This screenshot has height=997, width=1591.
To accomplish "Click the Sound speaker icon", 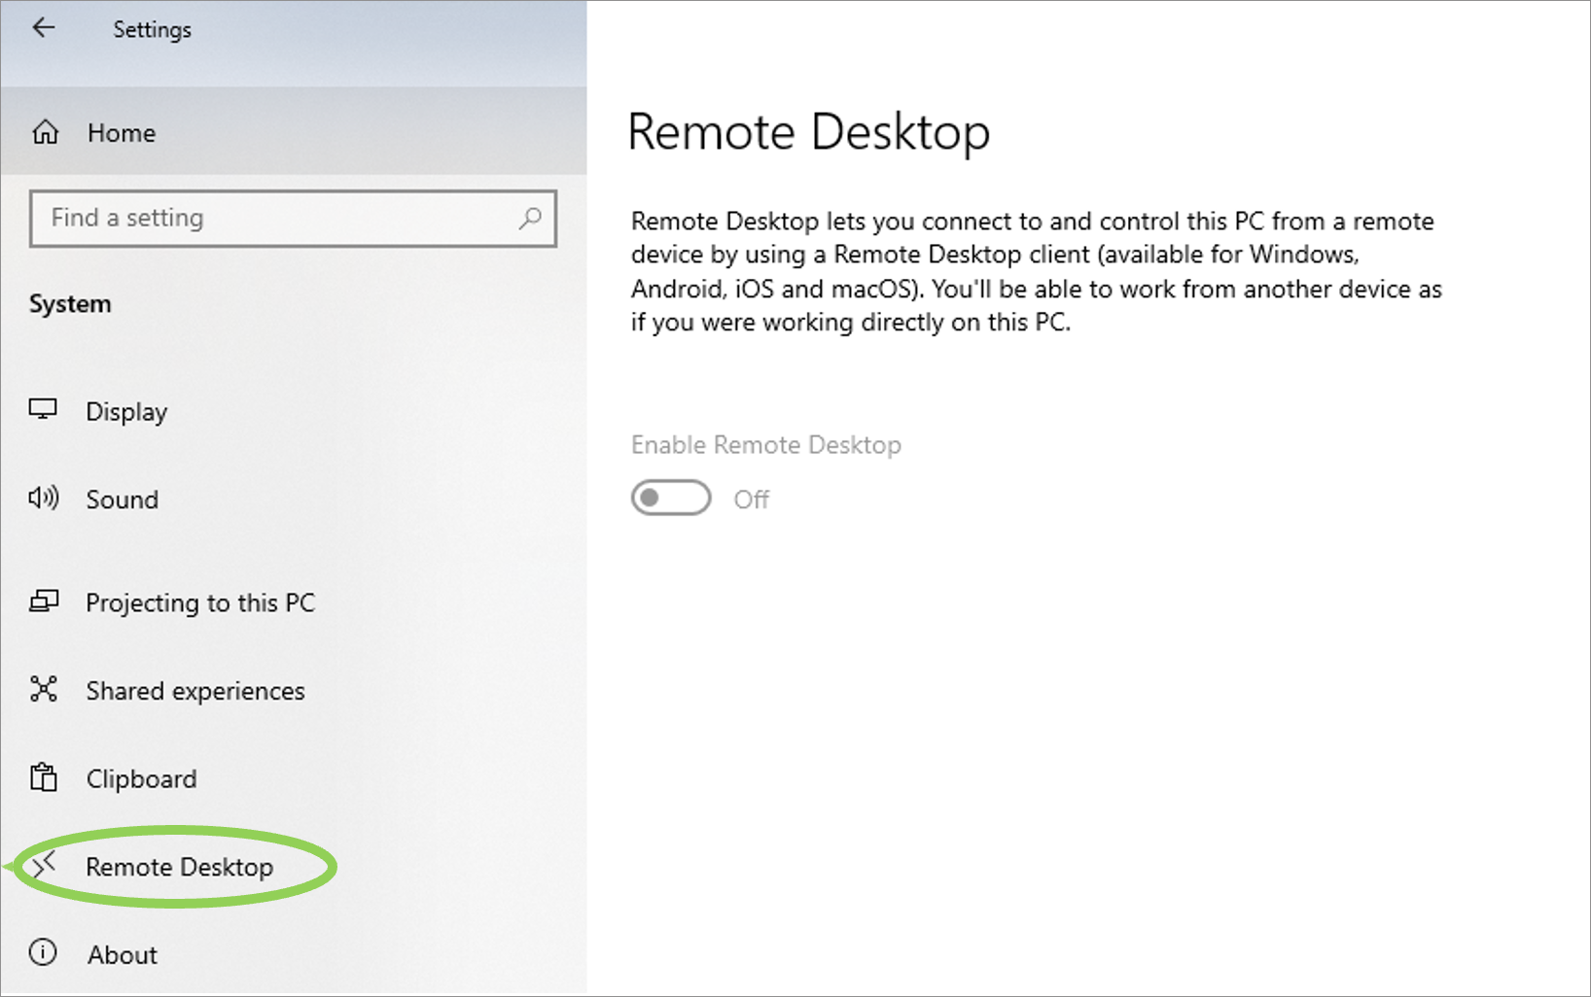I will 44,498.
